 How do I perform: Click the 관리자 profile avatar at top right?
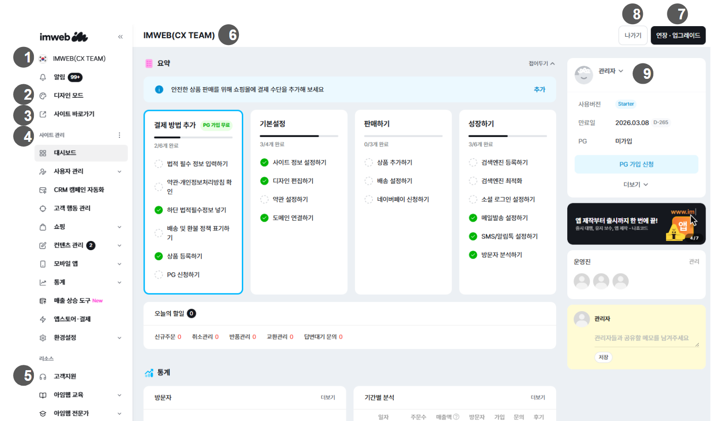584,75
